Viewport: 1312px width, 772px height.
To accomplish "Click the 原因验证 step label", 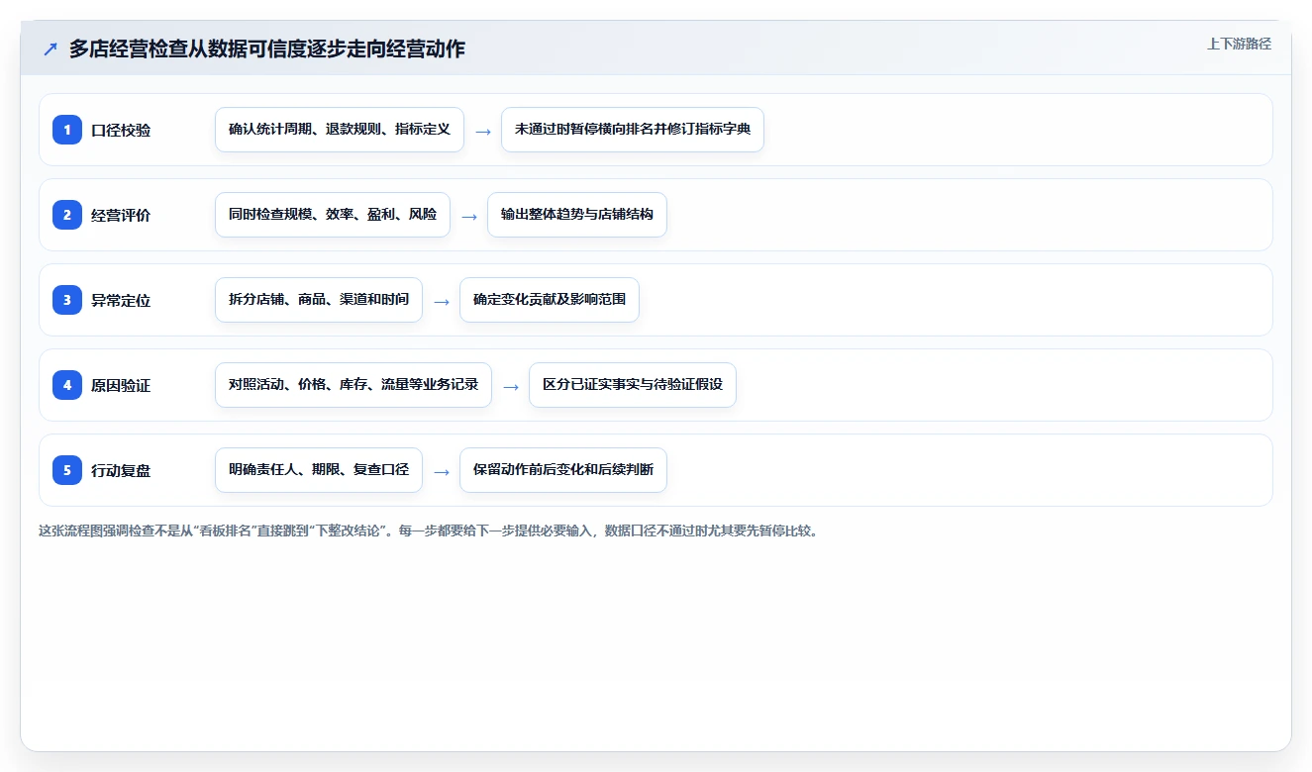I will [121, 385].
